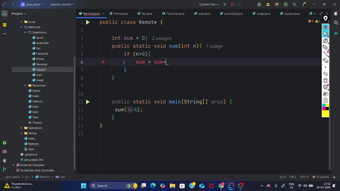Open the Notifications bell
This screenshot has height=191, width=340.
point(336,14)
